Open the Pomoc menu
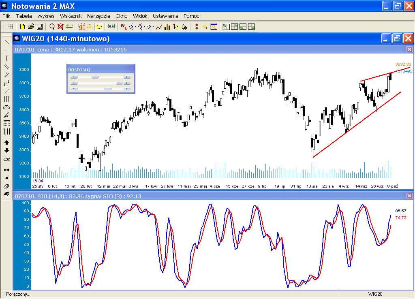The image size is (415, 299). [x=191, y=16]
